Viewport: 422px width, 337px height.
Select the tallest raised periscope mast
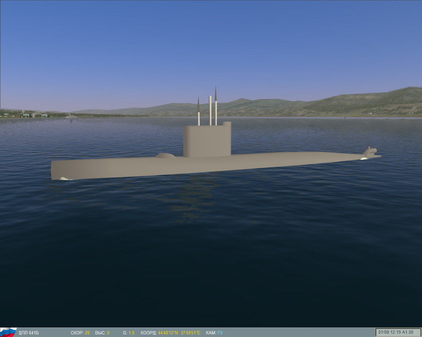pos(215,105)
